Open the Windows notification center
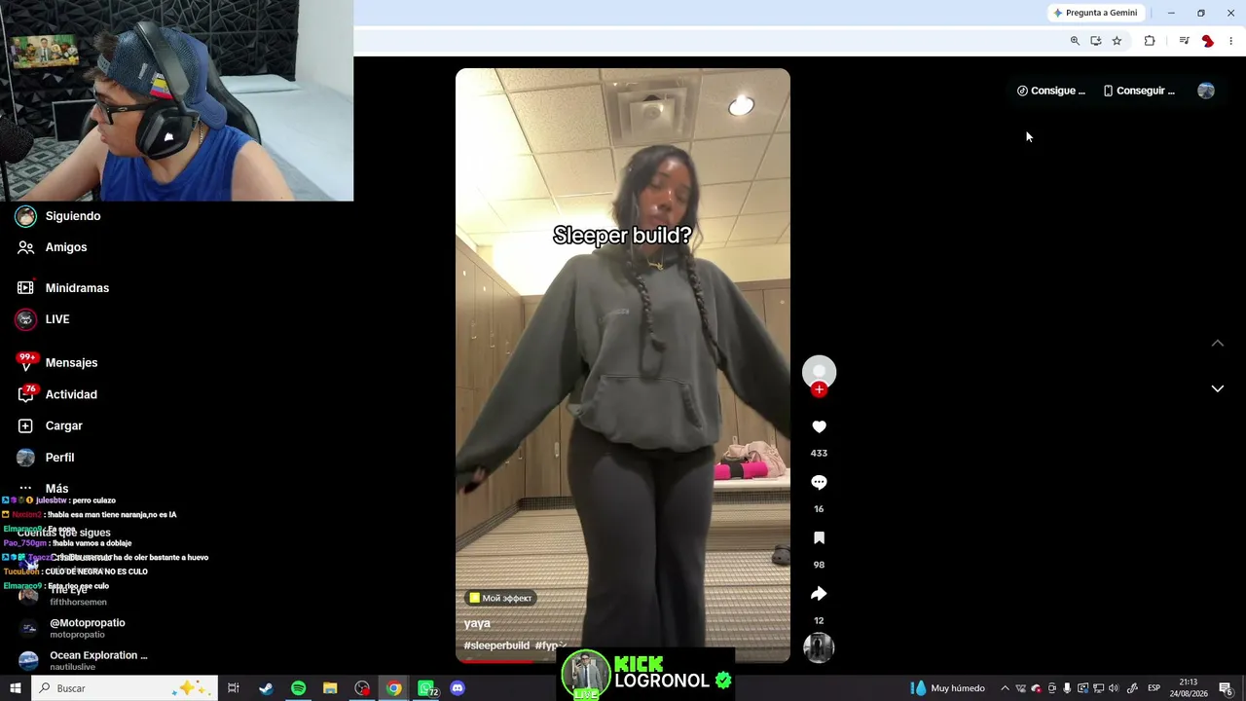The height and width of the screenshot is (701, 1246). pyautogui.click(x=1227, y=688)
